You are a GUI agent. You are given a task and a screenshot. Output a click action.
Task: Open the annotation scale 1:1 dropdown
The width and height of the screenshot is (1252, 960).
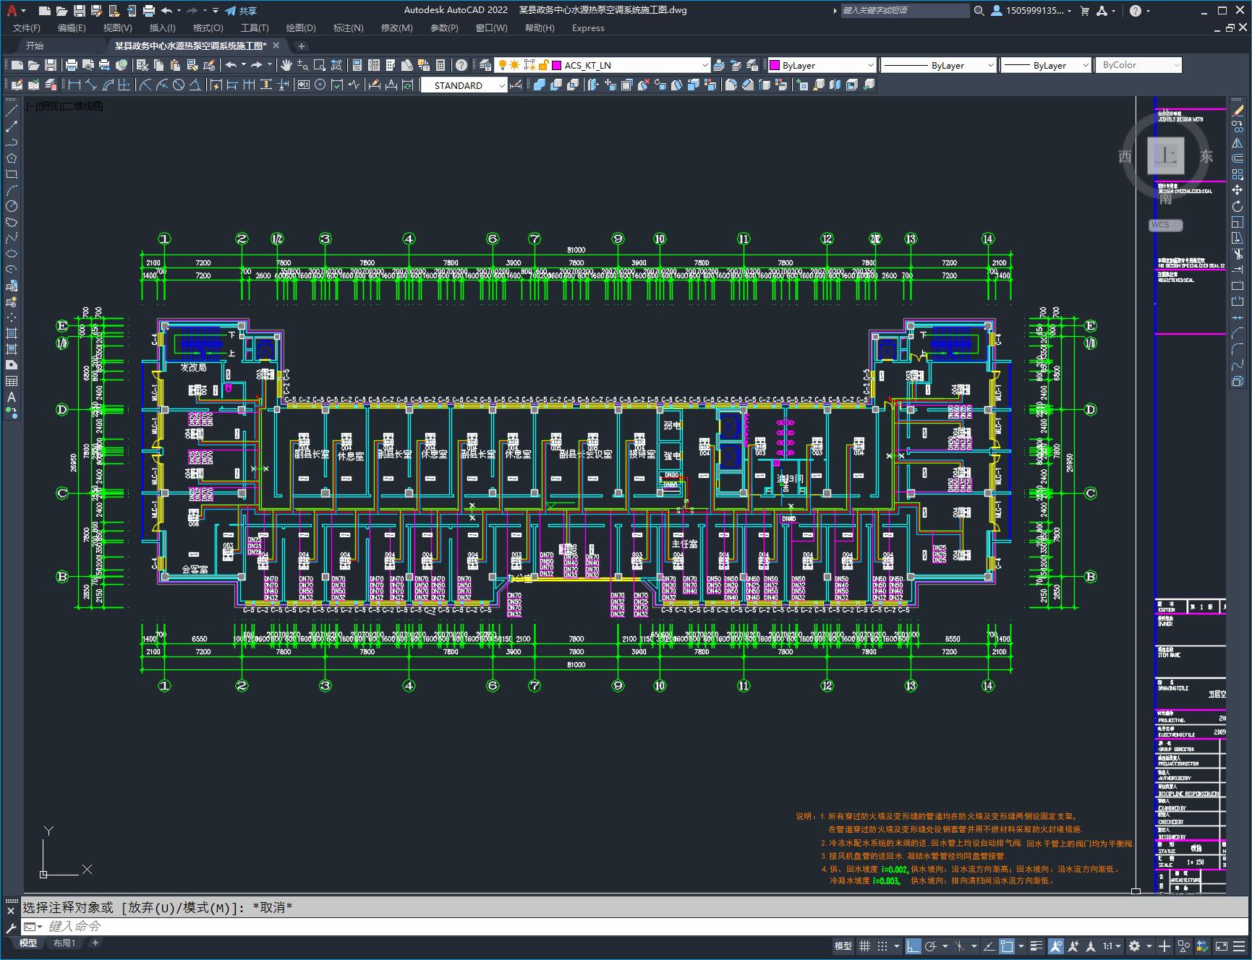(1112, 946)
